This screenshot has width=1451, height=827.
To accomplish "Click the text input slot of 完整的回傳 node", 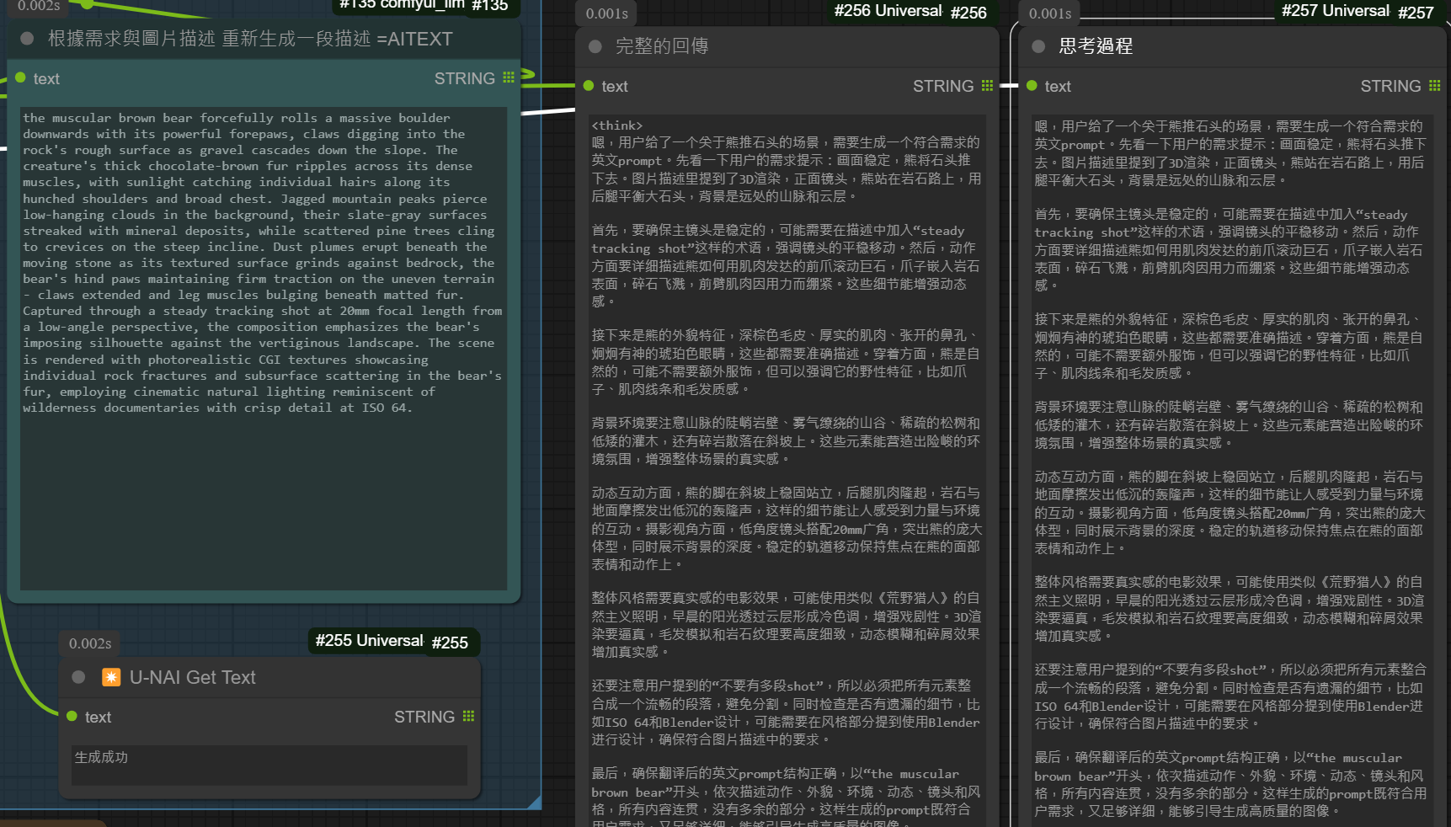I will click(x=589, y=86).
